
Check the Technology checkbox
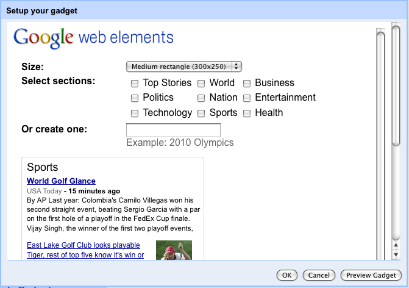pyautogui.click(x=134, y=113)
